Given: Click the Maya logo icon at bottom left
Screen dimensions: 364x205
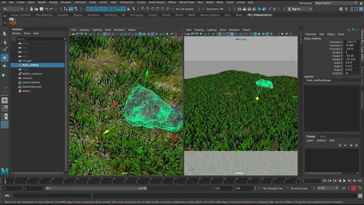Looking at the screenshot, I should [5, 171].
